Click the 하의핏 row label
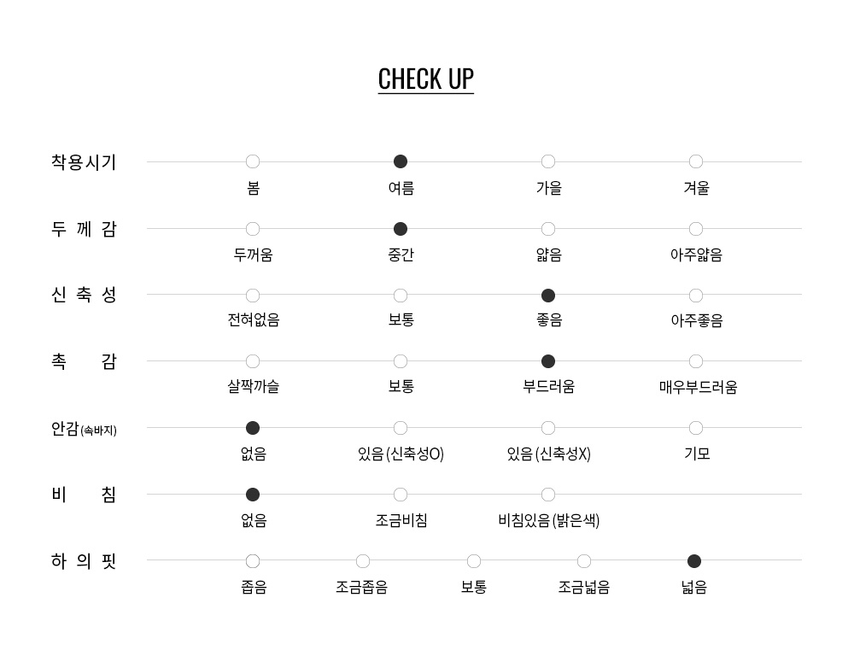 pyautogui.click(x=84, y=560)
